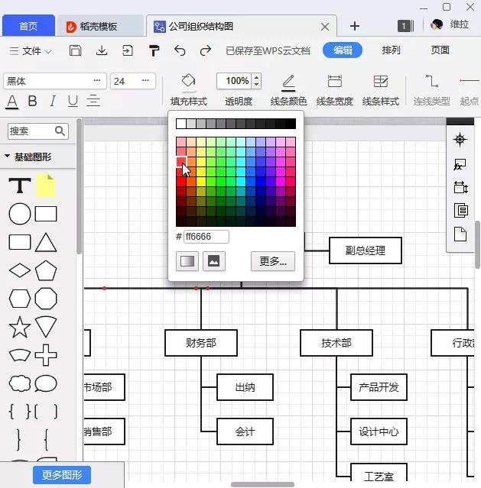
Task: Select the 财务部 box on canvas
Action: point(201,343)
